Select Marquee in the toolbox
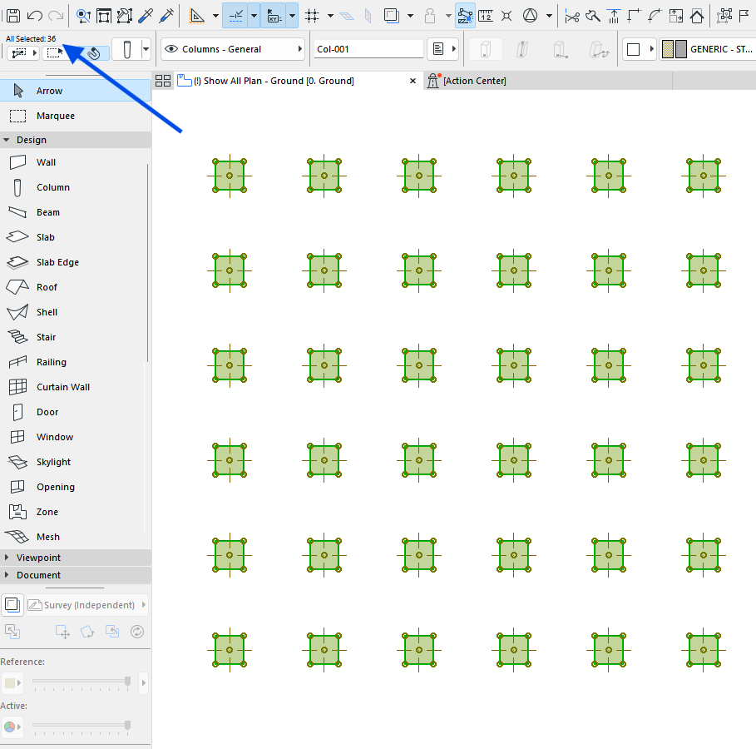The height and width of the screenshot is (749, 756). [x=55, y=116]
